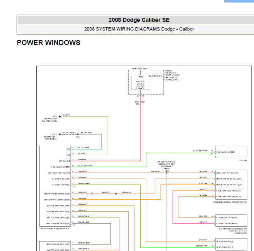Click "MASTER WIND SW PASS (DN)" in passenger switch
The width and height of the screenshot is (254, 251).
[229, 179]
